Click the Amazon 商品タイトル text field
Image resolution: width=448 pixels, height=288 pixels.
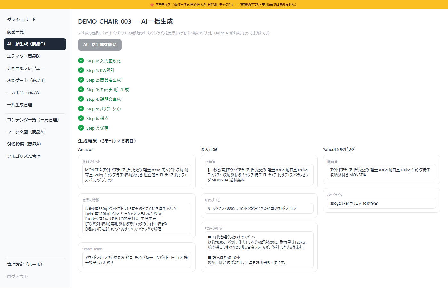coord(137,175)
